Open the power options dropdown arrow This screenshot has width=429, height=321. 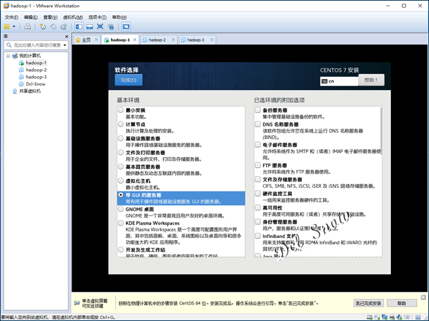pos(14,27)
